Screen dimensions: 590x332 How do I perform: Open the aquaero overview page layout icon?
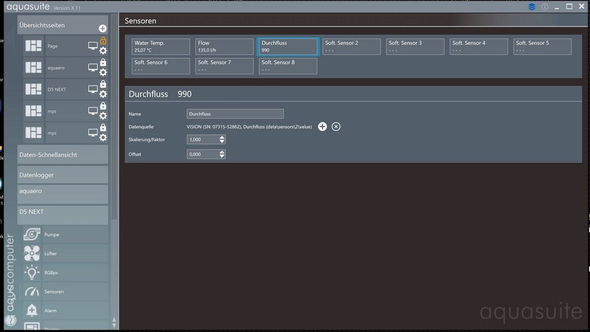pos(33,67)
